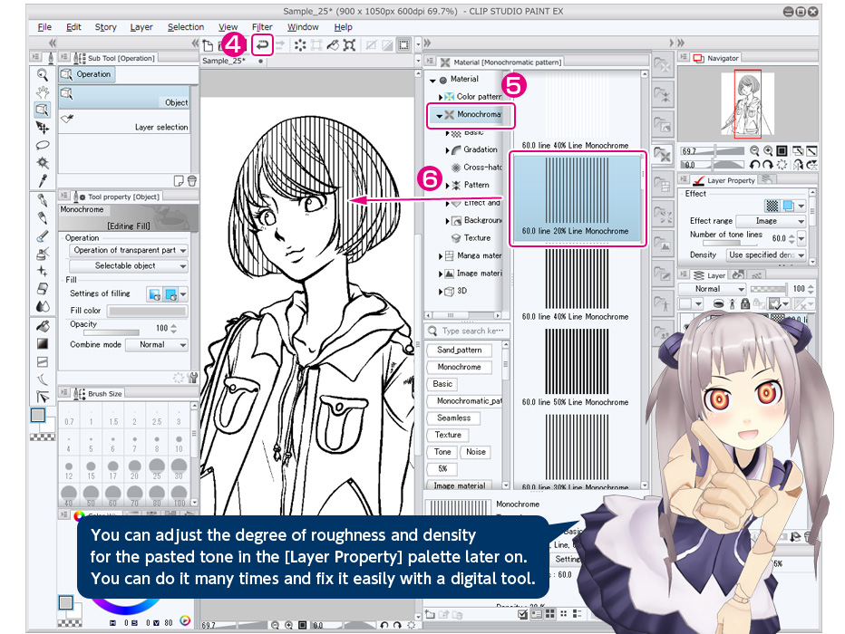Pick the Eyedropper tool
The width and height of the screenshot is (845, 634).
(42, 179)
